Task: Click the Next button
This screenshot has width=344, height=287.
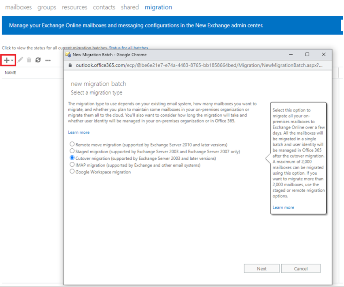Action: pos(261,268)
